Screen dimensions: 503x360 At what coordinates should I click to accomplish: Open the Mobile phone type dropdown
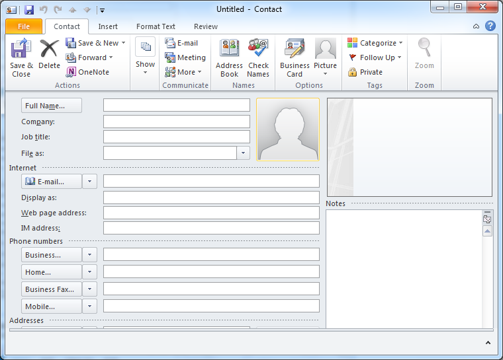tap(89, 306)
